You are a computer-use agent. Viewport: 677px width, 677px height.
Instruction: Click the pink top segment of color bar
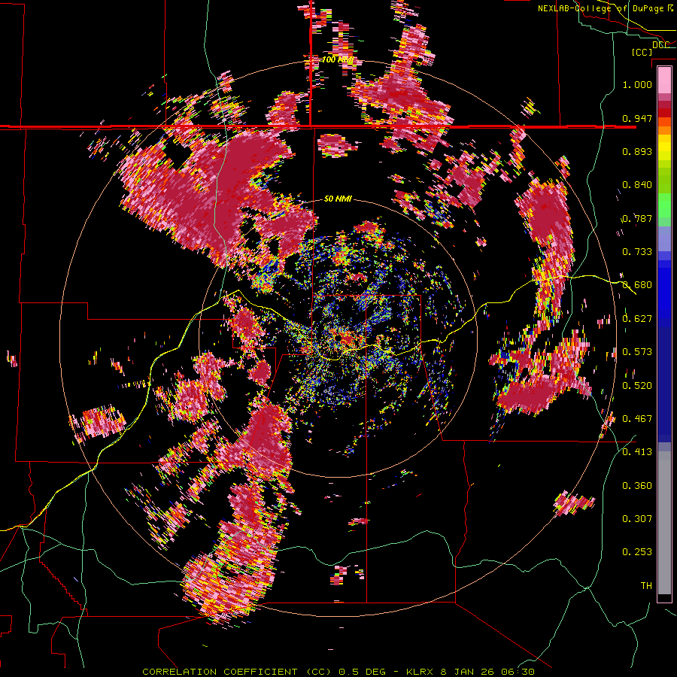[664, 80]
